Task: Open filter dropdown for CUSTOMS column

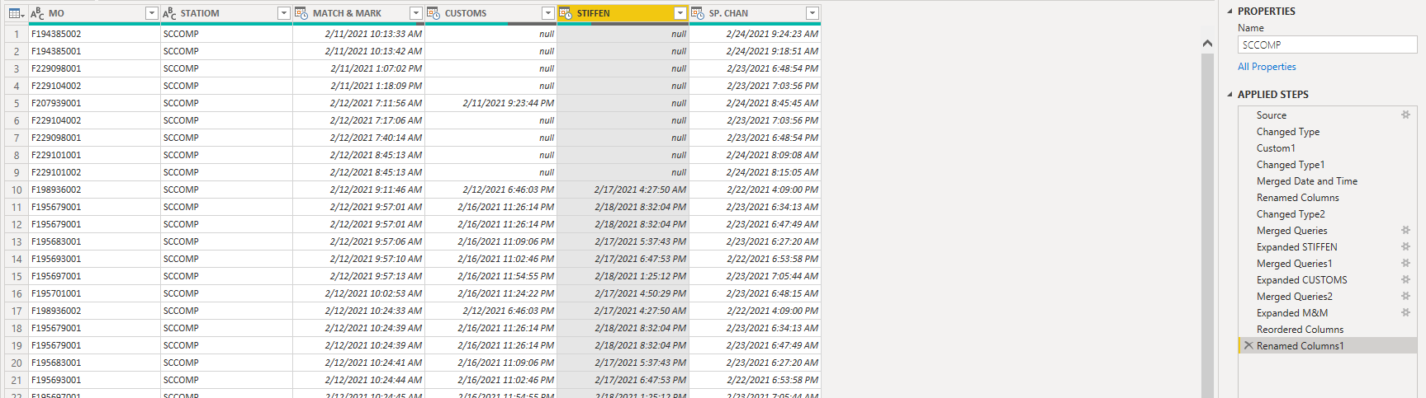Action: pos(547,13)
